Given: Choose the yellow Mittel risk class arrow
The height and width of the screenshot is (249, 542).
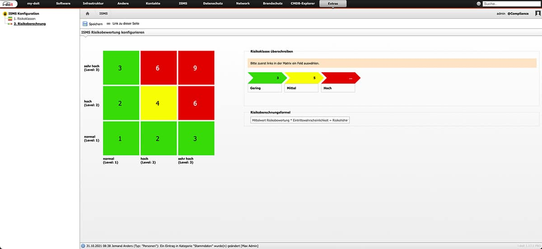Looking at the screenshot, I should click(304, 78).
